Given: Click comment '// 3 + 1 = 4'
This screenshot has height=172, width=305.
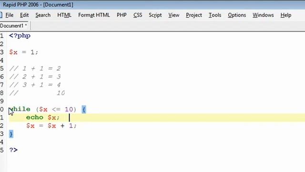Looking at the screenshot, I should pos(35,85).
